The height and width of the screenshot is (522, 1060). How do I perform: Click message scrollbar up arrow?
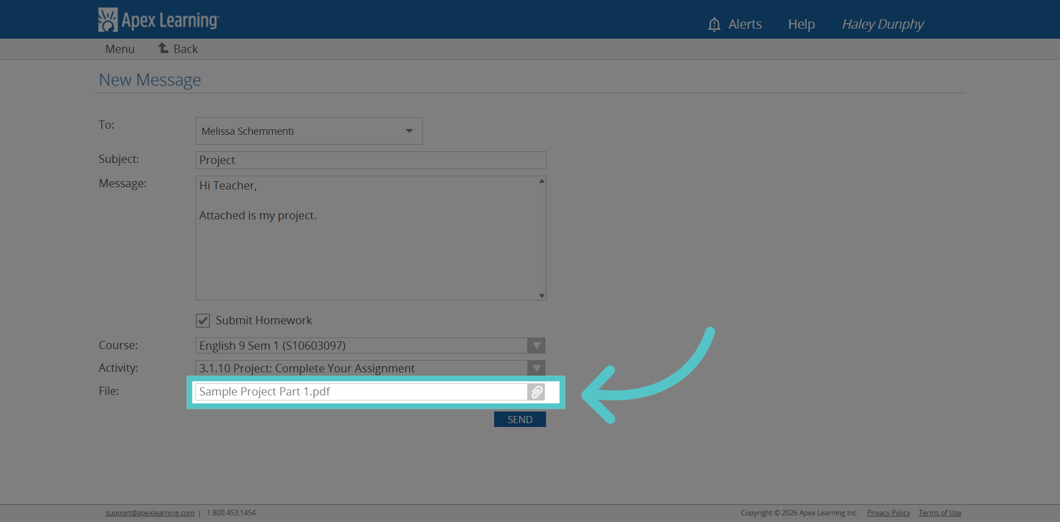[x=542, y=181]
